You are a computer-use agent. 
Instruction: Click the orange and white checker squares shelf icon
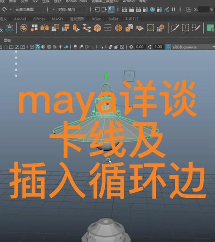(34, 28)
